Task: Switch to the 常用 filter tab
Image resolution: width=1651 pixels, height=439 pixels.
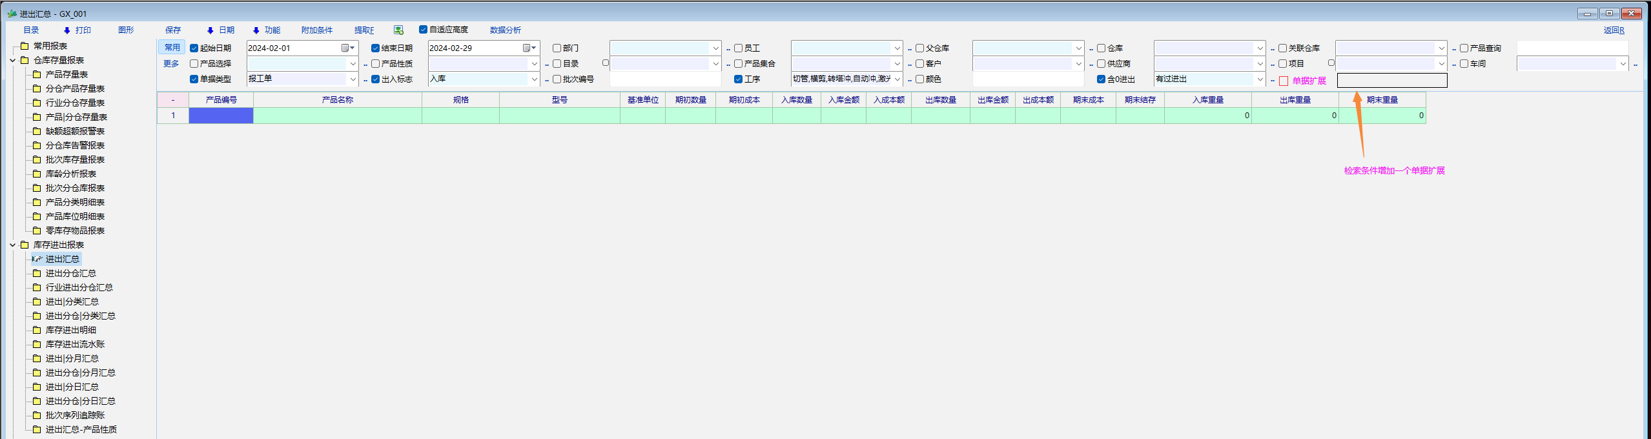Action: click(172, 48)
